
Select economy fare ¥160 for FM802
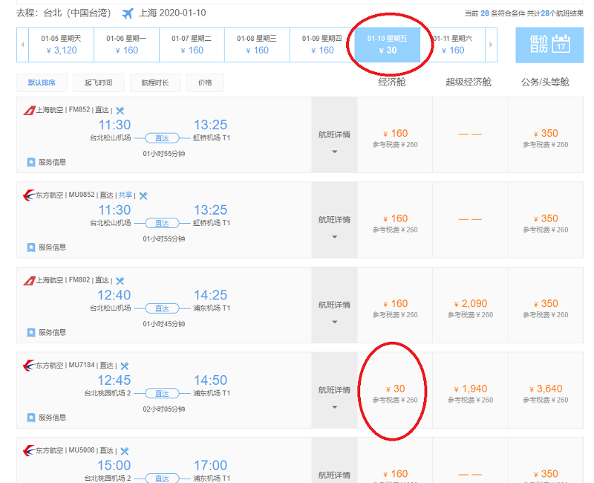[395, 305]
